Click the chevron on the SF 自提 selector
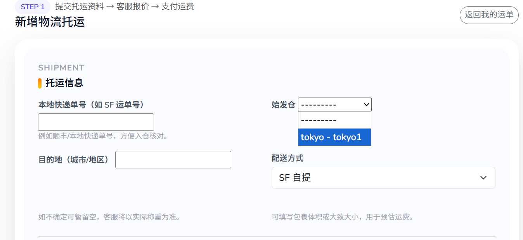The height and width of the screenshot is (240, 523). click(483, 177)
